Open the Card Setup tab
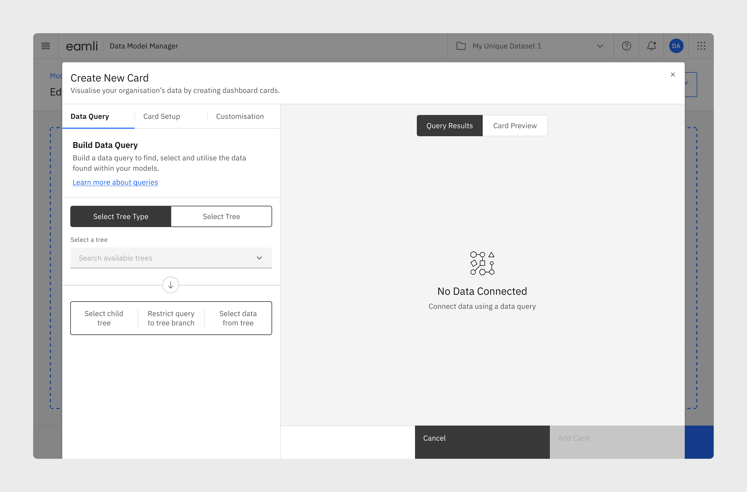Screen dimensions: 747x492 [161, 117]
